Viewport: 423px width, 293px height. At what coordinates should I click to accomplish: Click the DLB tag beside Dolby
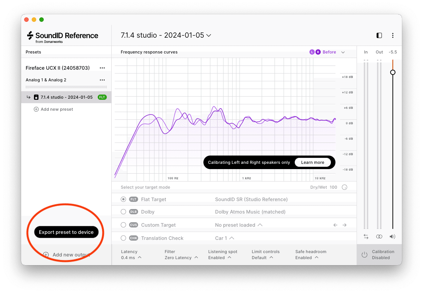134,212
